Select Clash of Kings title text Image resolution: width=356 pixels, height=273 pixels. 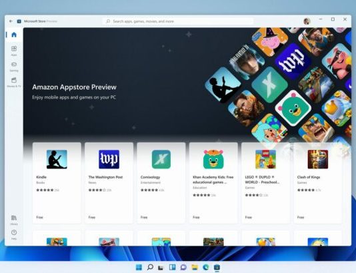point(309,177)
